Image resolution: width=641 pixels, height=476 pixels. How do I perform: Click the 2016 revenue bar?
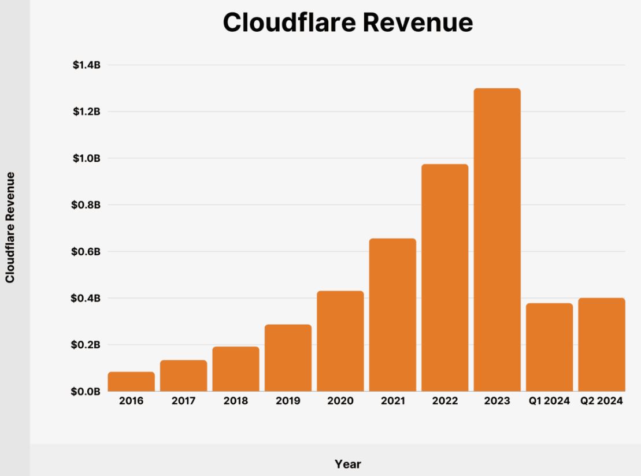(x=132, y=381)
